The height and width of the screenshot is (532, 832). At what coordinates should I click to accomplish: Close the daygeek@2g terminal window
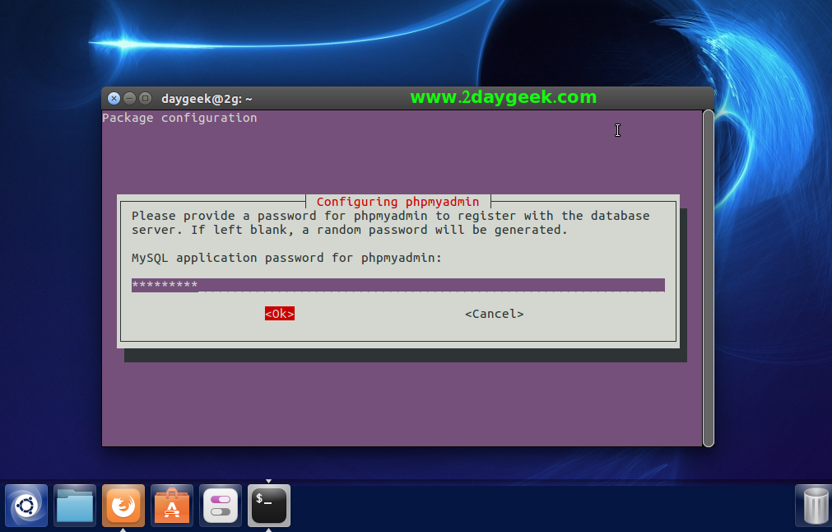click(x=114, y=98)
